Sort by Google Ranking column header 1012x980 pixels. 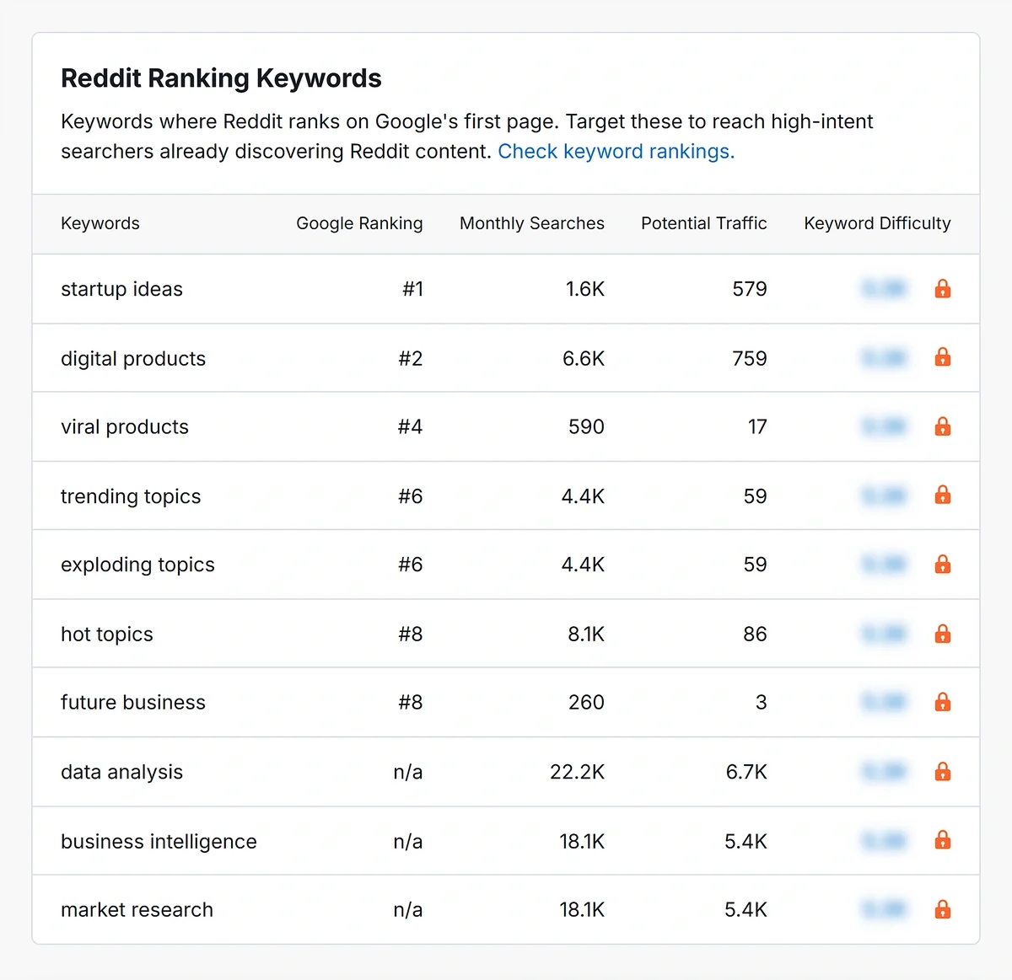[x=359, y=223]
